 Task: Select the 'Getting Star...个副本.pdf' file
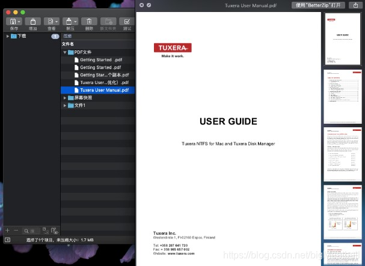98,75
